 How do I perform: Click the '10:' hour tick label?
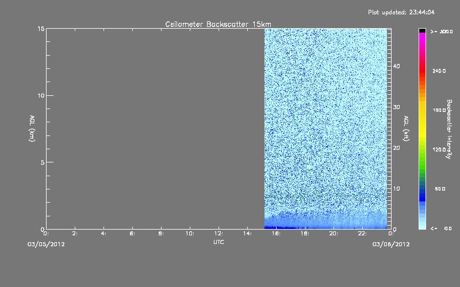click(190, 234)
